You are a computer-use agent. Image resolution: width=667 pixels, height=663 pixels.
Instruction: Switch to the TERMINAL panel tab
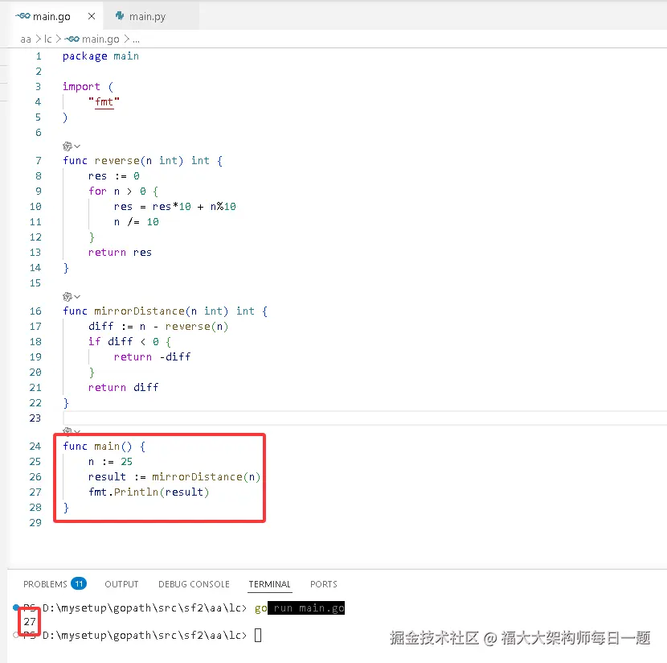[270, 584]
